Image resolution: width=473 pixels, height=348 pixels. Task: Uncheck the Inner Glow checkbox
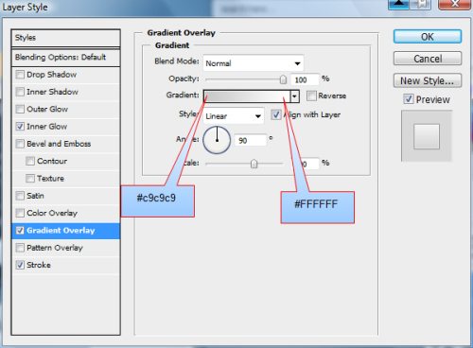(20, 127)
